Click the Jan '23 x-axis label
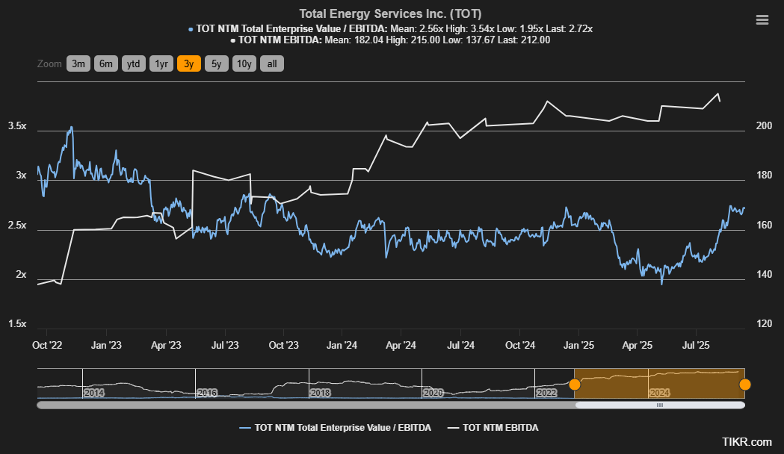Image resolution: width=784 pixels, height=454 pixels. (106, 345)
